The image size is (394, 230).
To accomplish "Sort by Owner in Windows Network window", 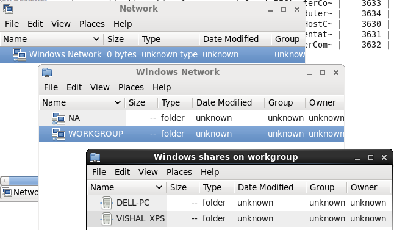I will pyautogui.click(x=324, y=102).
